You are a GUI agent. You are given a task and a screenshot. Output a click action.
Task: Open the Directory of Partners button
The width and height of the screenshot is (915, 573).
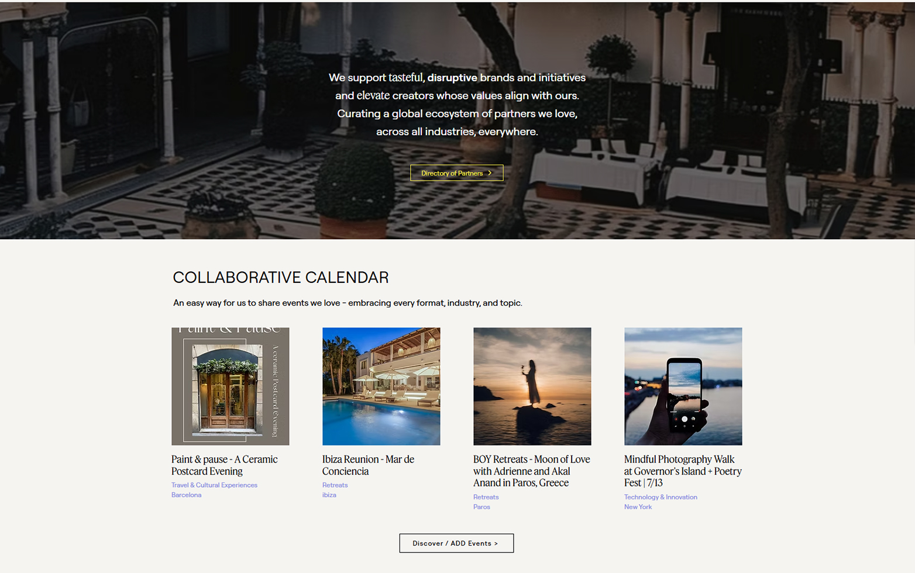[456, 173]
